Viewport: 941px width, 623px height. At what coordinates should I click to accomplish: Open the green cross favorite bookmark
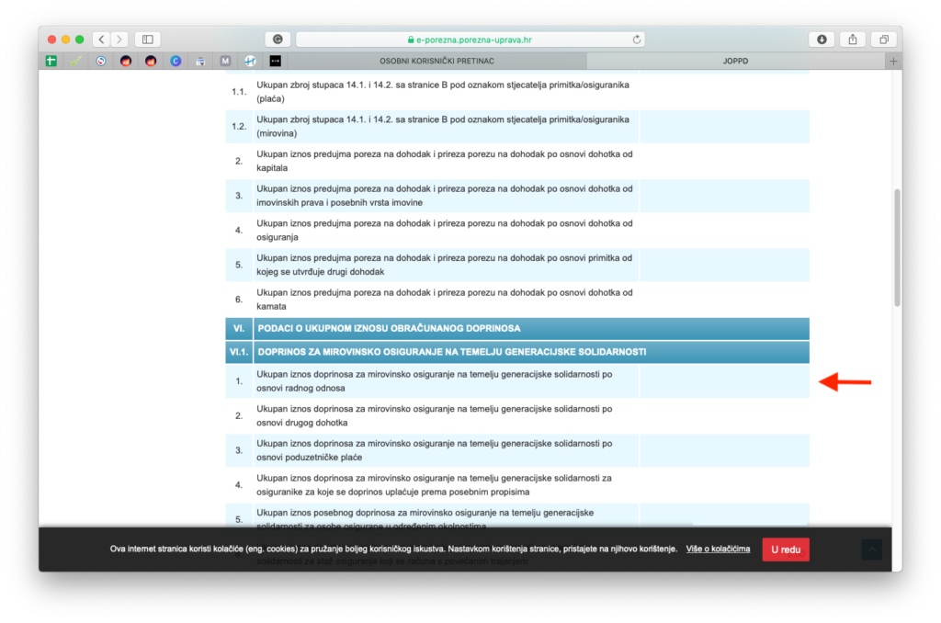pos(52,61)
